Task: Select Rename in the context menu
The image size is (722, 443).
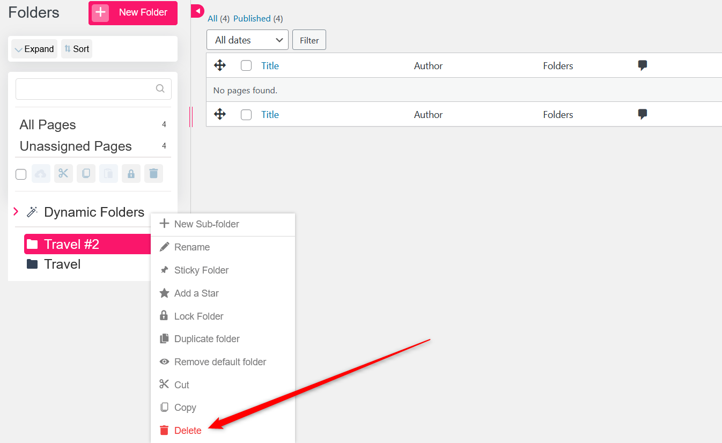Action: click(191, 247)
